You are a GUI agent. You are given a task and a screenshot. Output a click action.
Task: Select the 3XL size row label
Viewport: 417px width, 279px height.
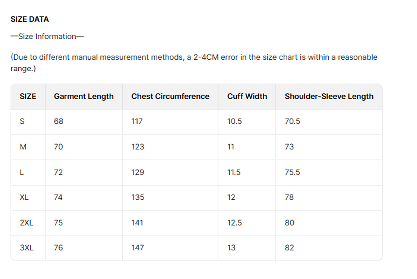click(27, 248)
